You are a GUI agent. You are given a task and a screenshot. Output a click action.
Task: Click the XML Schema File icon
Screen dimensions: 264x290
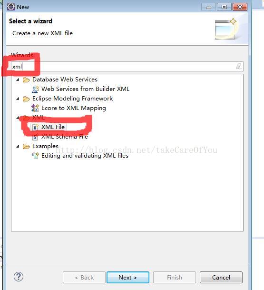point(35,137)
